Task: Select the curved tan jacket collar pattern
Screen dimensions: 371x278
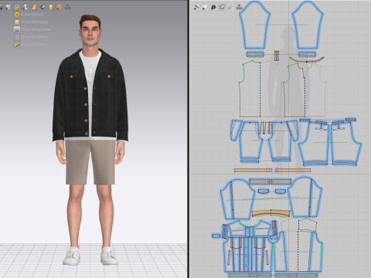Action: pos(271,213)
